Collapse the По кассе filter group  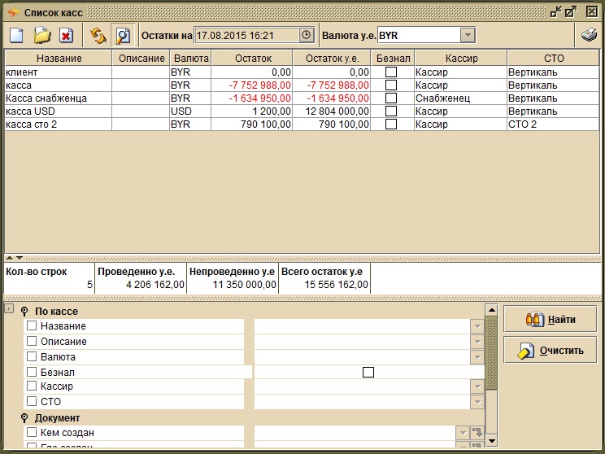click(24, 311)
